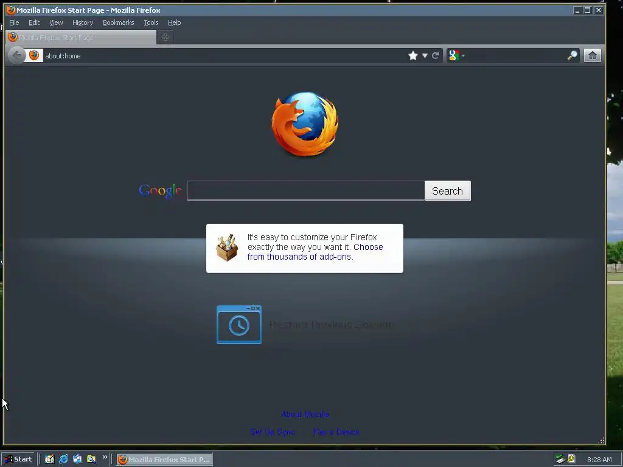Bookmark this page with the star icon
Image resolution: width=623 pixels, height=467 pixels.
coord(413,55)
